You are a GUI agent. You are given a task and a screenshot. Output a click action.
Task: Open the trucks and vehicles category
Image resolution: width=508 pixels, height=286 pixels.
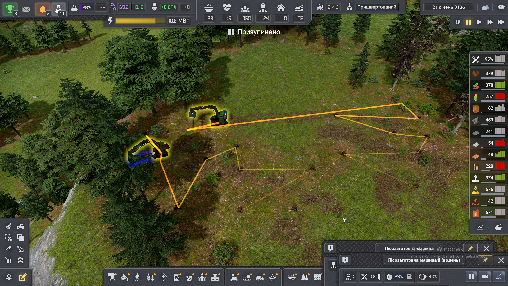(x=260, y=277)
